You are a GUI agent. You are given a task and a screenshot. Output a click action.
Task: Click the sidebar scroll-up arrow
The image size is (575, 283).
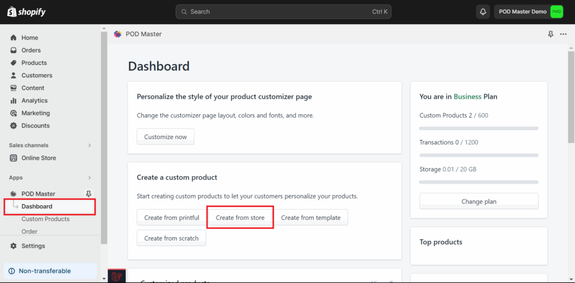pos(104,28)
